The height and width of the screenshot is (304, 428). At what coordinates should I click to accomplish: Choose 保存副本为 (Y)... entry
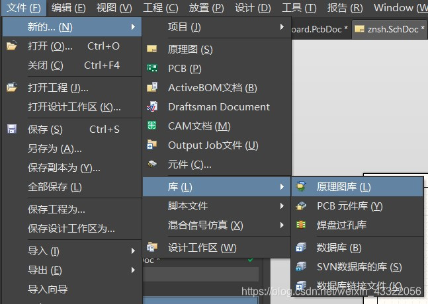point(72,168)
